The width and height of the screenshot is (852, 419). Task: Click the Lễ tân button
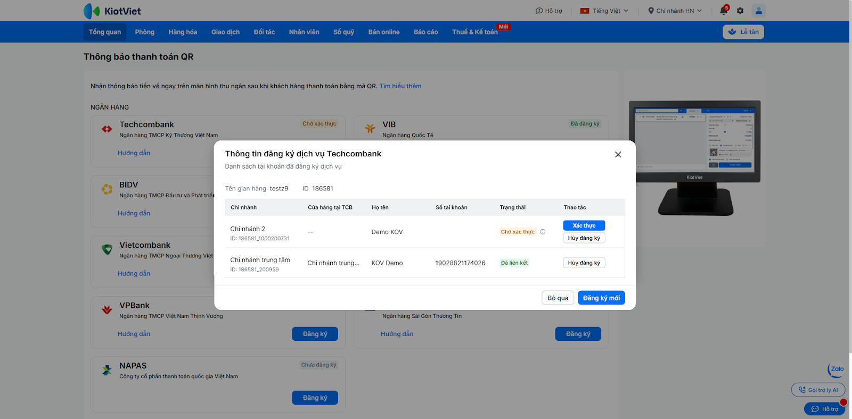click(x=743, y=32)
